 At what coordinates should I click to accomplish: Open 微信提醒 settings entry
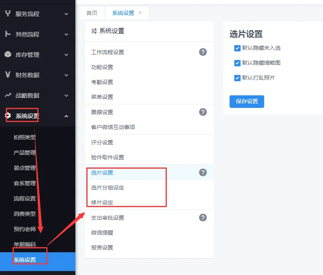pos(102,233)
